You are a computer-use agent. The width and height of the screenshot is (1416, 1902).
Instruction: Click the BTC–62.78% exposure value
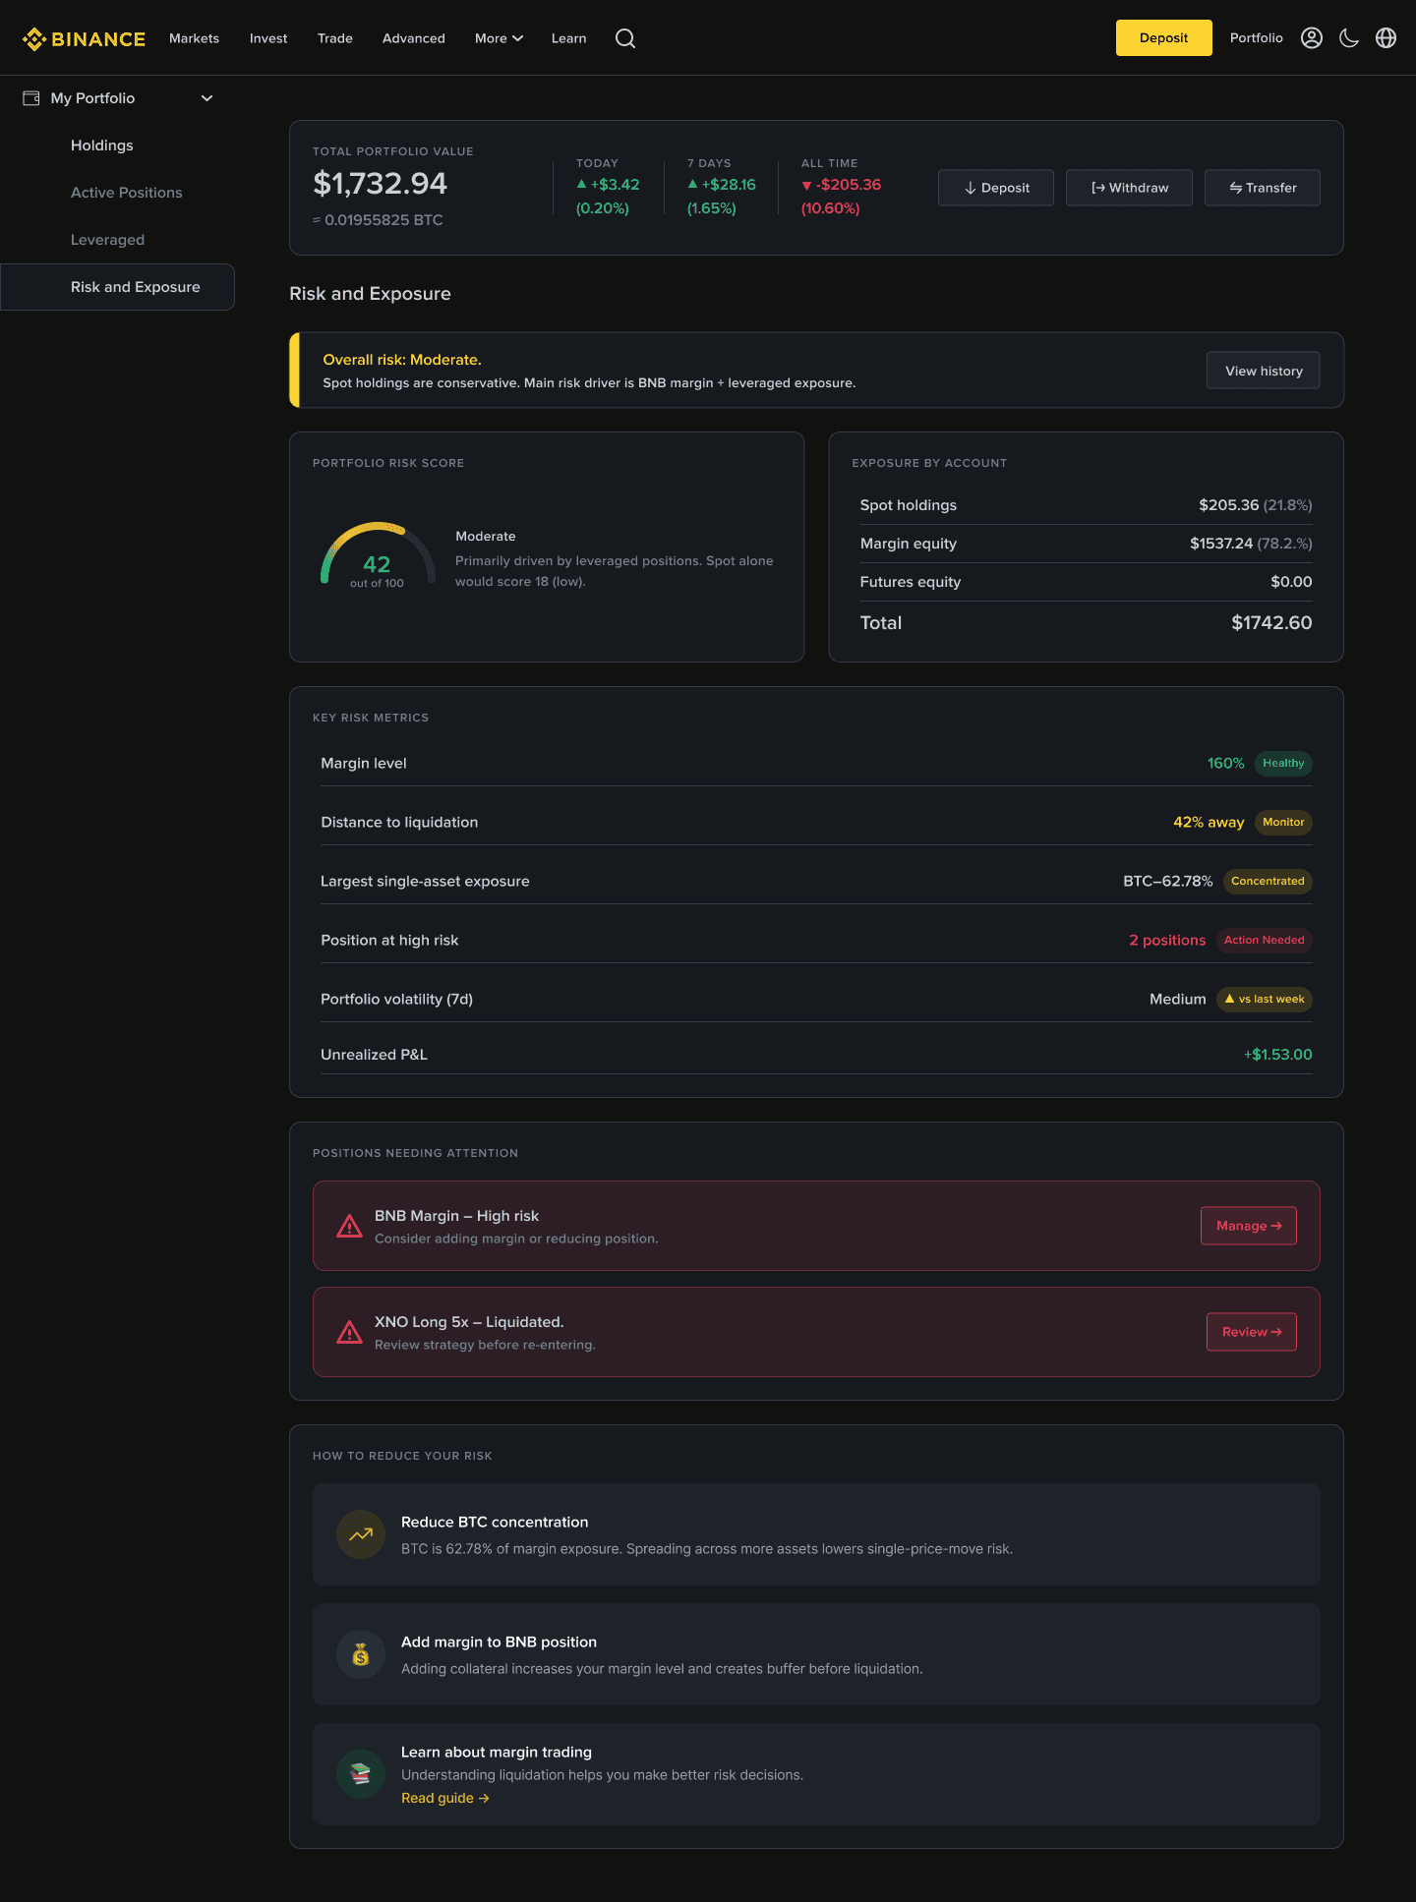[1168, 882]
